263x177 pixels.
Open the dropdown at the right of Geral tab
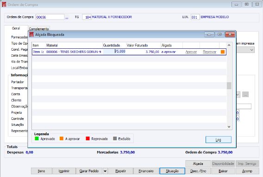click(x=251, y=50)
